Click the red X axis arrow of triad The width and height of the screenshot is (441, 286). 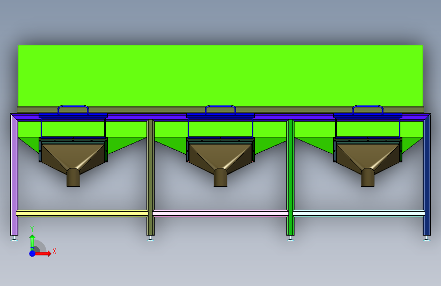[44, 253]
